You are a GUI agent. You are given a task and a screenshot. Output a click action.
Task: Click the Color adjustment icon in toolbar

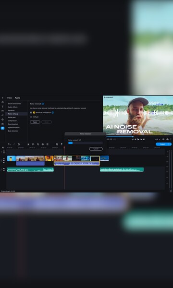click(x=43, y=144)
